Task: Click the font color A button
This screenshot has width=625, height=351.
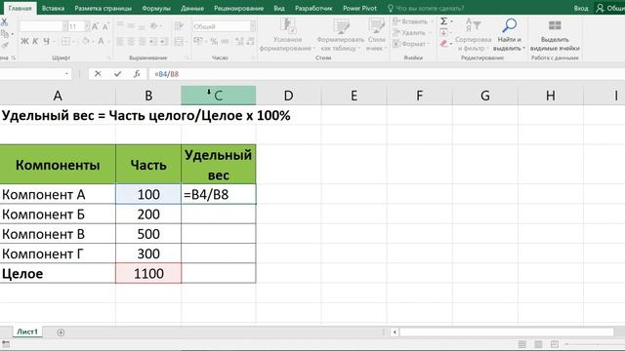Action: [101, 41]
